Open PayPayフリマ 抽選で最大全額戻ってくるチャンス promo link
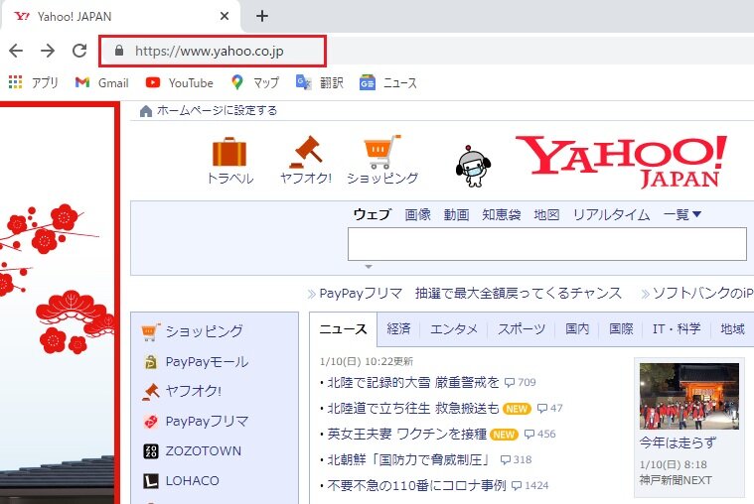Viewport: 754px width, 504px height. click(470, 293)
